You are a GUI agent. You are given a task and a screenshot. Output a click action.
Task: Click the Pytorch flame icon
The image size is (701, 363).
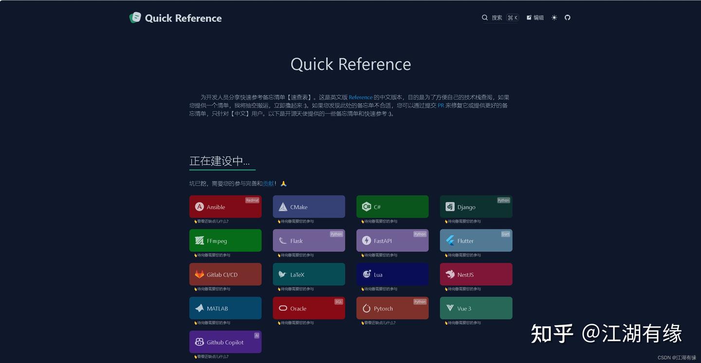[366, 308]
